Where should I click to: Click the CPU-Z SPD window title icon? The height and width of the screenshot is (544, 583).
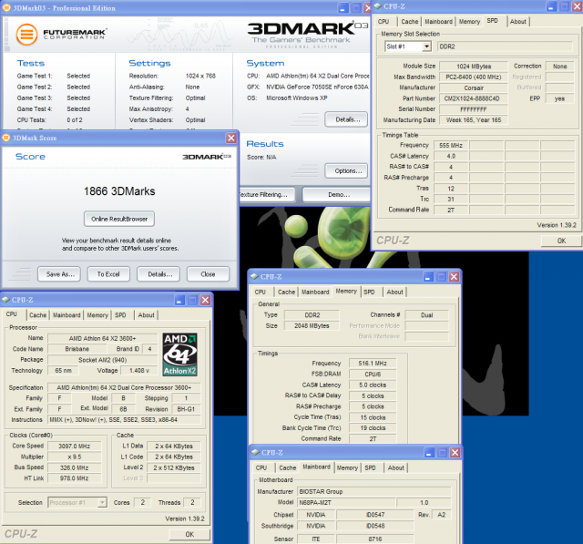(378, 6)
